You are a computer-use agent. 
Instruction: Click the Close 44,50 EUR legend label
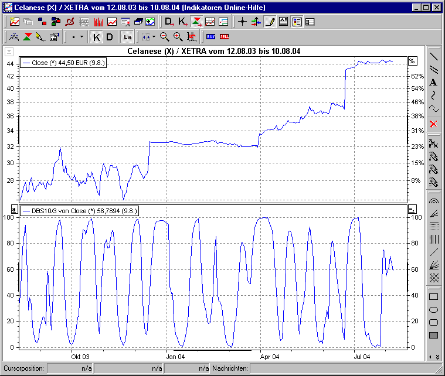coord(63,61)
